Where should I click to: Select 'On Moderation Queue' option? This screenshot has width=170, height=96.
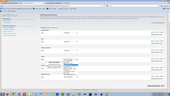click(71, 71)
